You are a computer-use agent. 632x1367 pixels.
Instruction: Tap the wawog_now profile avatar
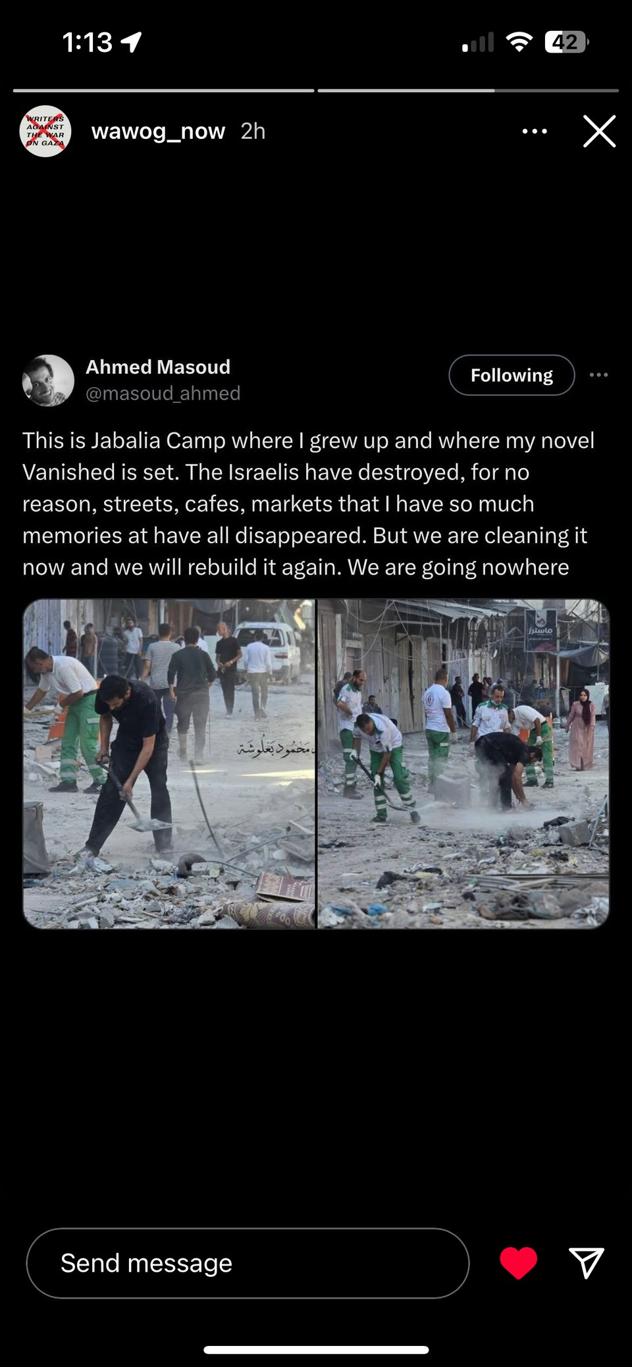[45, 131]
